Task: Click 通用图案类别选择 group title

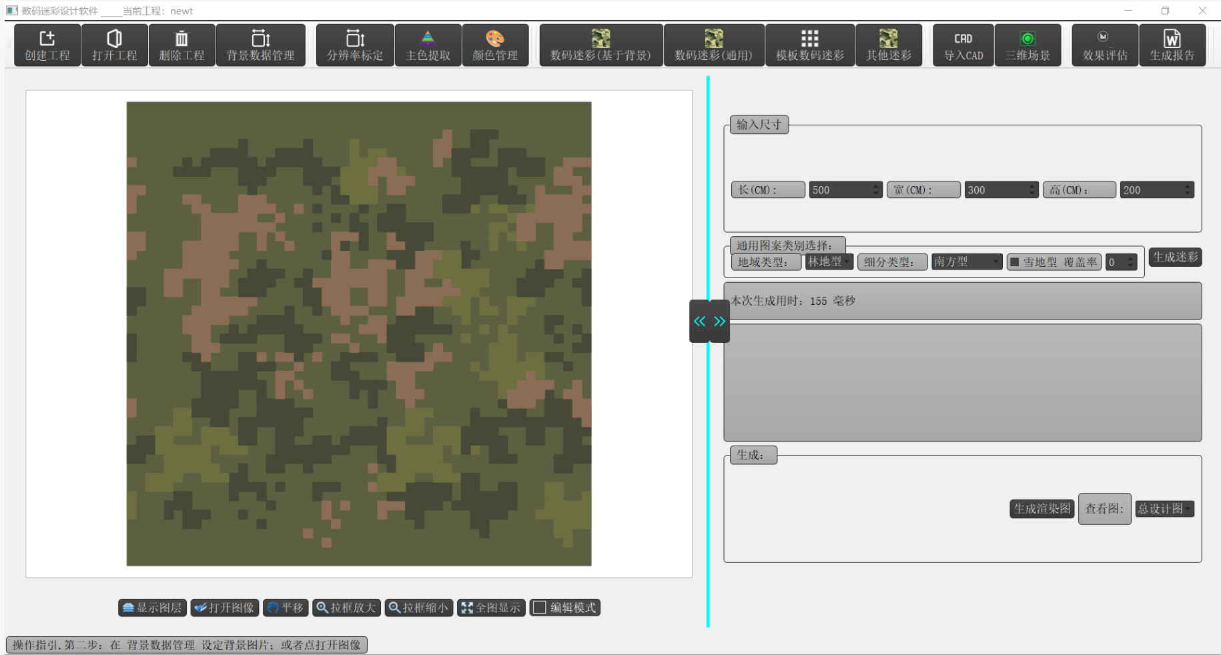Action: click(788, 245)
